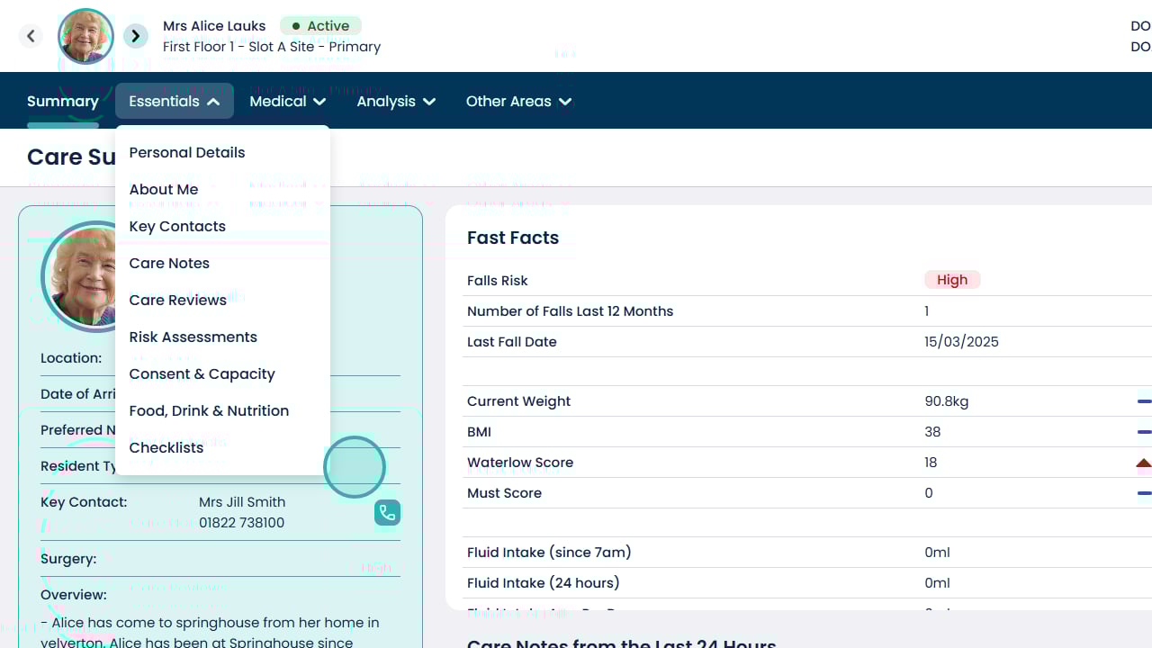Select Personal Details from Essentials menu
Screen dimensions: 1152x648
click(x=187, y=153)
